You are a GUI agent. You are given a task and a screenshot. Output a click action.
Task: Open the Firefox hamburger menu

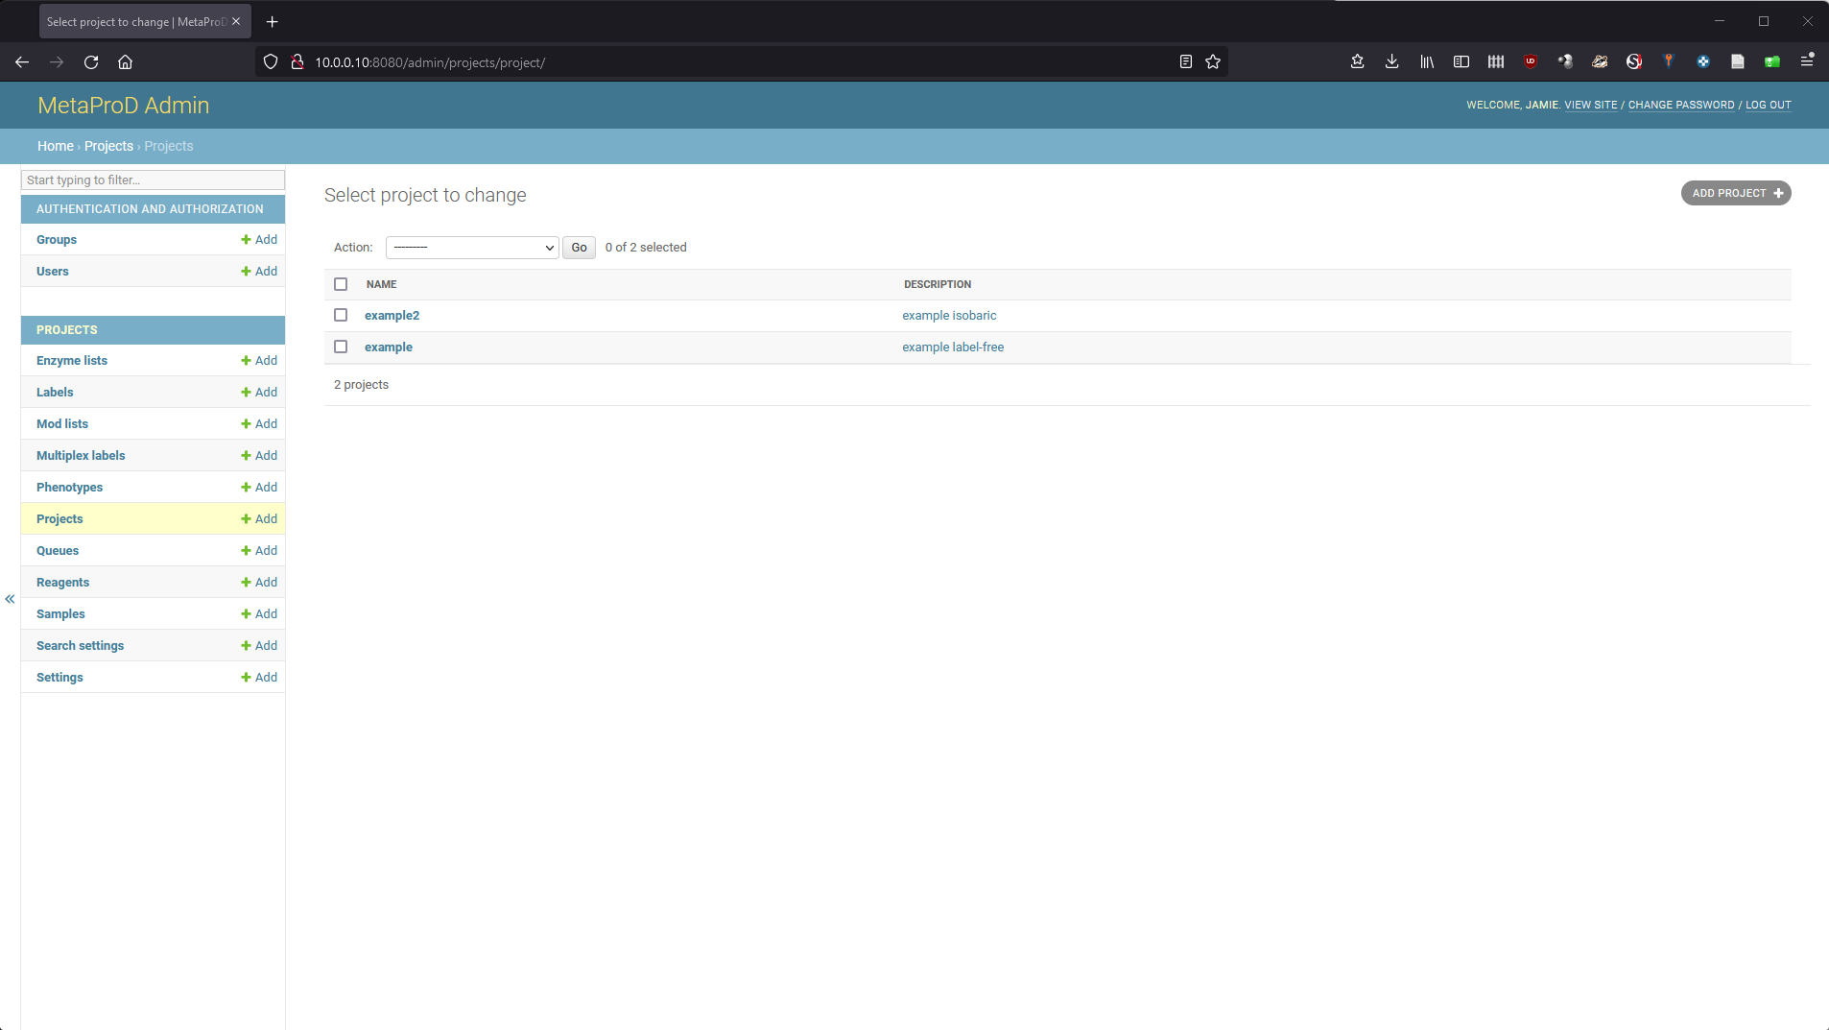[x=1807, y=62]
